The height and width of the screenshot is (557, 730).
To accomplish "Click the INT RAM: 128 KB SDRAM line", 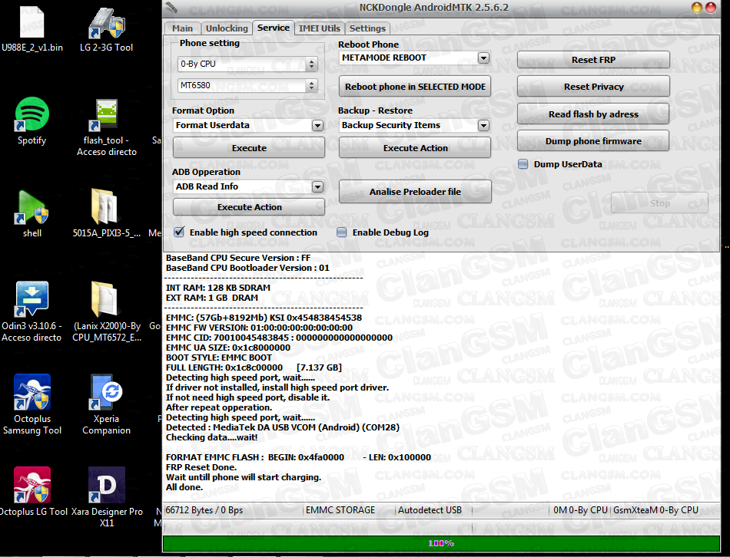I will [x=218, y=288].
